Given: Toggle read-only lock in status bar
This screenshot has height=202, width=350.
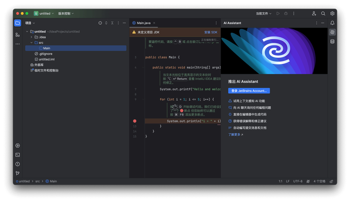Looking at the screenshot, I should [x=332, y=181].
